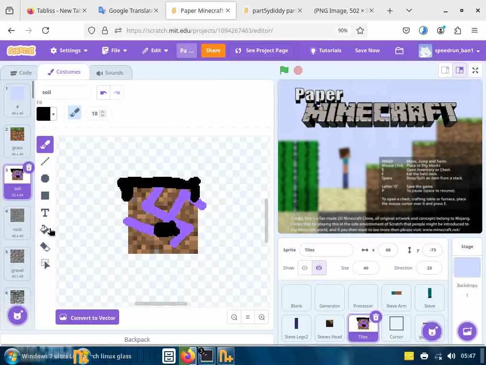Hide sprite with crossed eye button
Screen dimensions: 486x365
click(319, 268)
